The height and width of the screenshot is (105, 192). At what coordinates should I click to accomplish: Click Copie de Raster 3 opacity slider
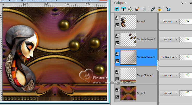[x=185, y=57]
